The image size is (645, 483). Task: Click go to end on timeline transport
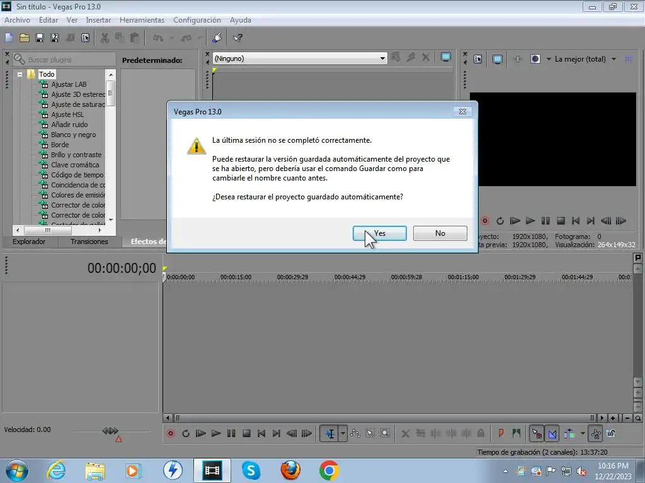pyautogui.click(x=277, y=433)
